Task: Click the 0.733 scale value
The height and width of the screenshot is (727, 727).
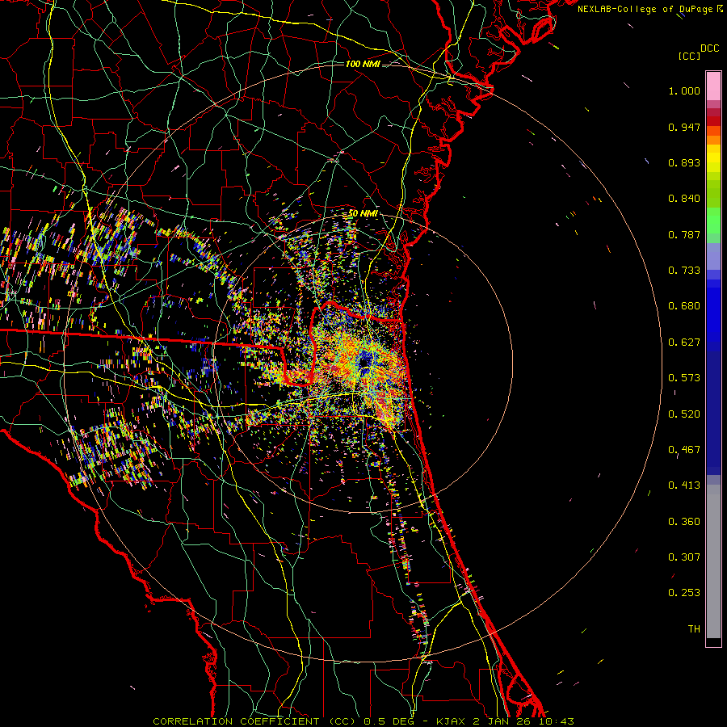Action: (x=684, y=271)
